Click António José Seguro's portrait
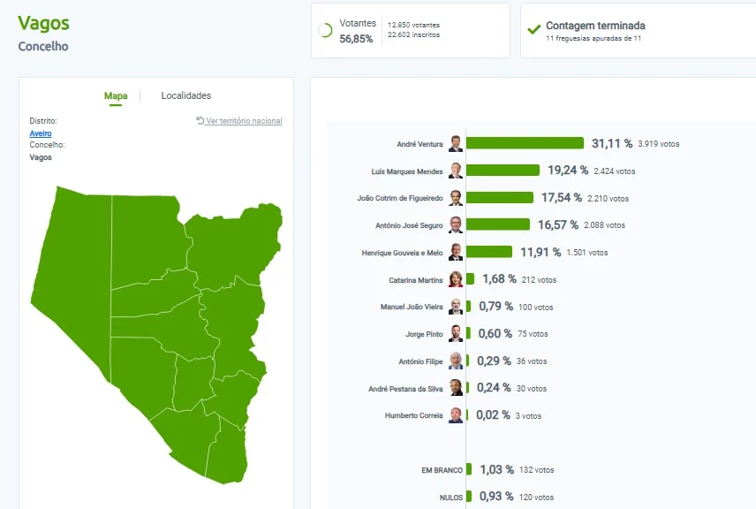 click(456, 224)
